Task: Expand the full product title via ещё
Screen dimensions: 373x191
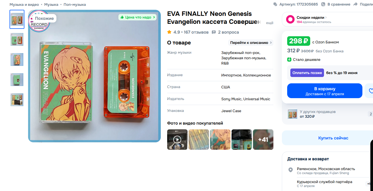Action: click(x=269, y=23)
